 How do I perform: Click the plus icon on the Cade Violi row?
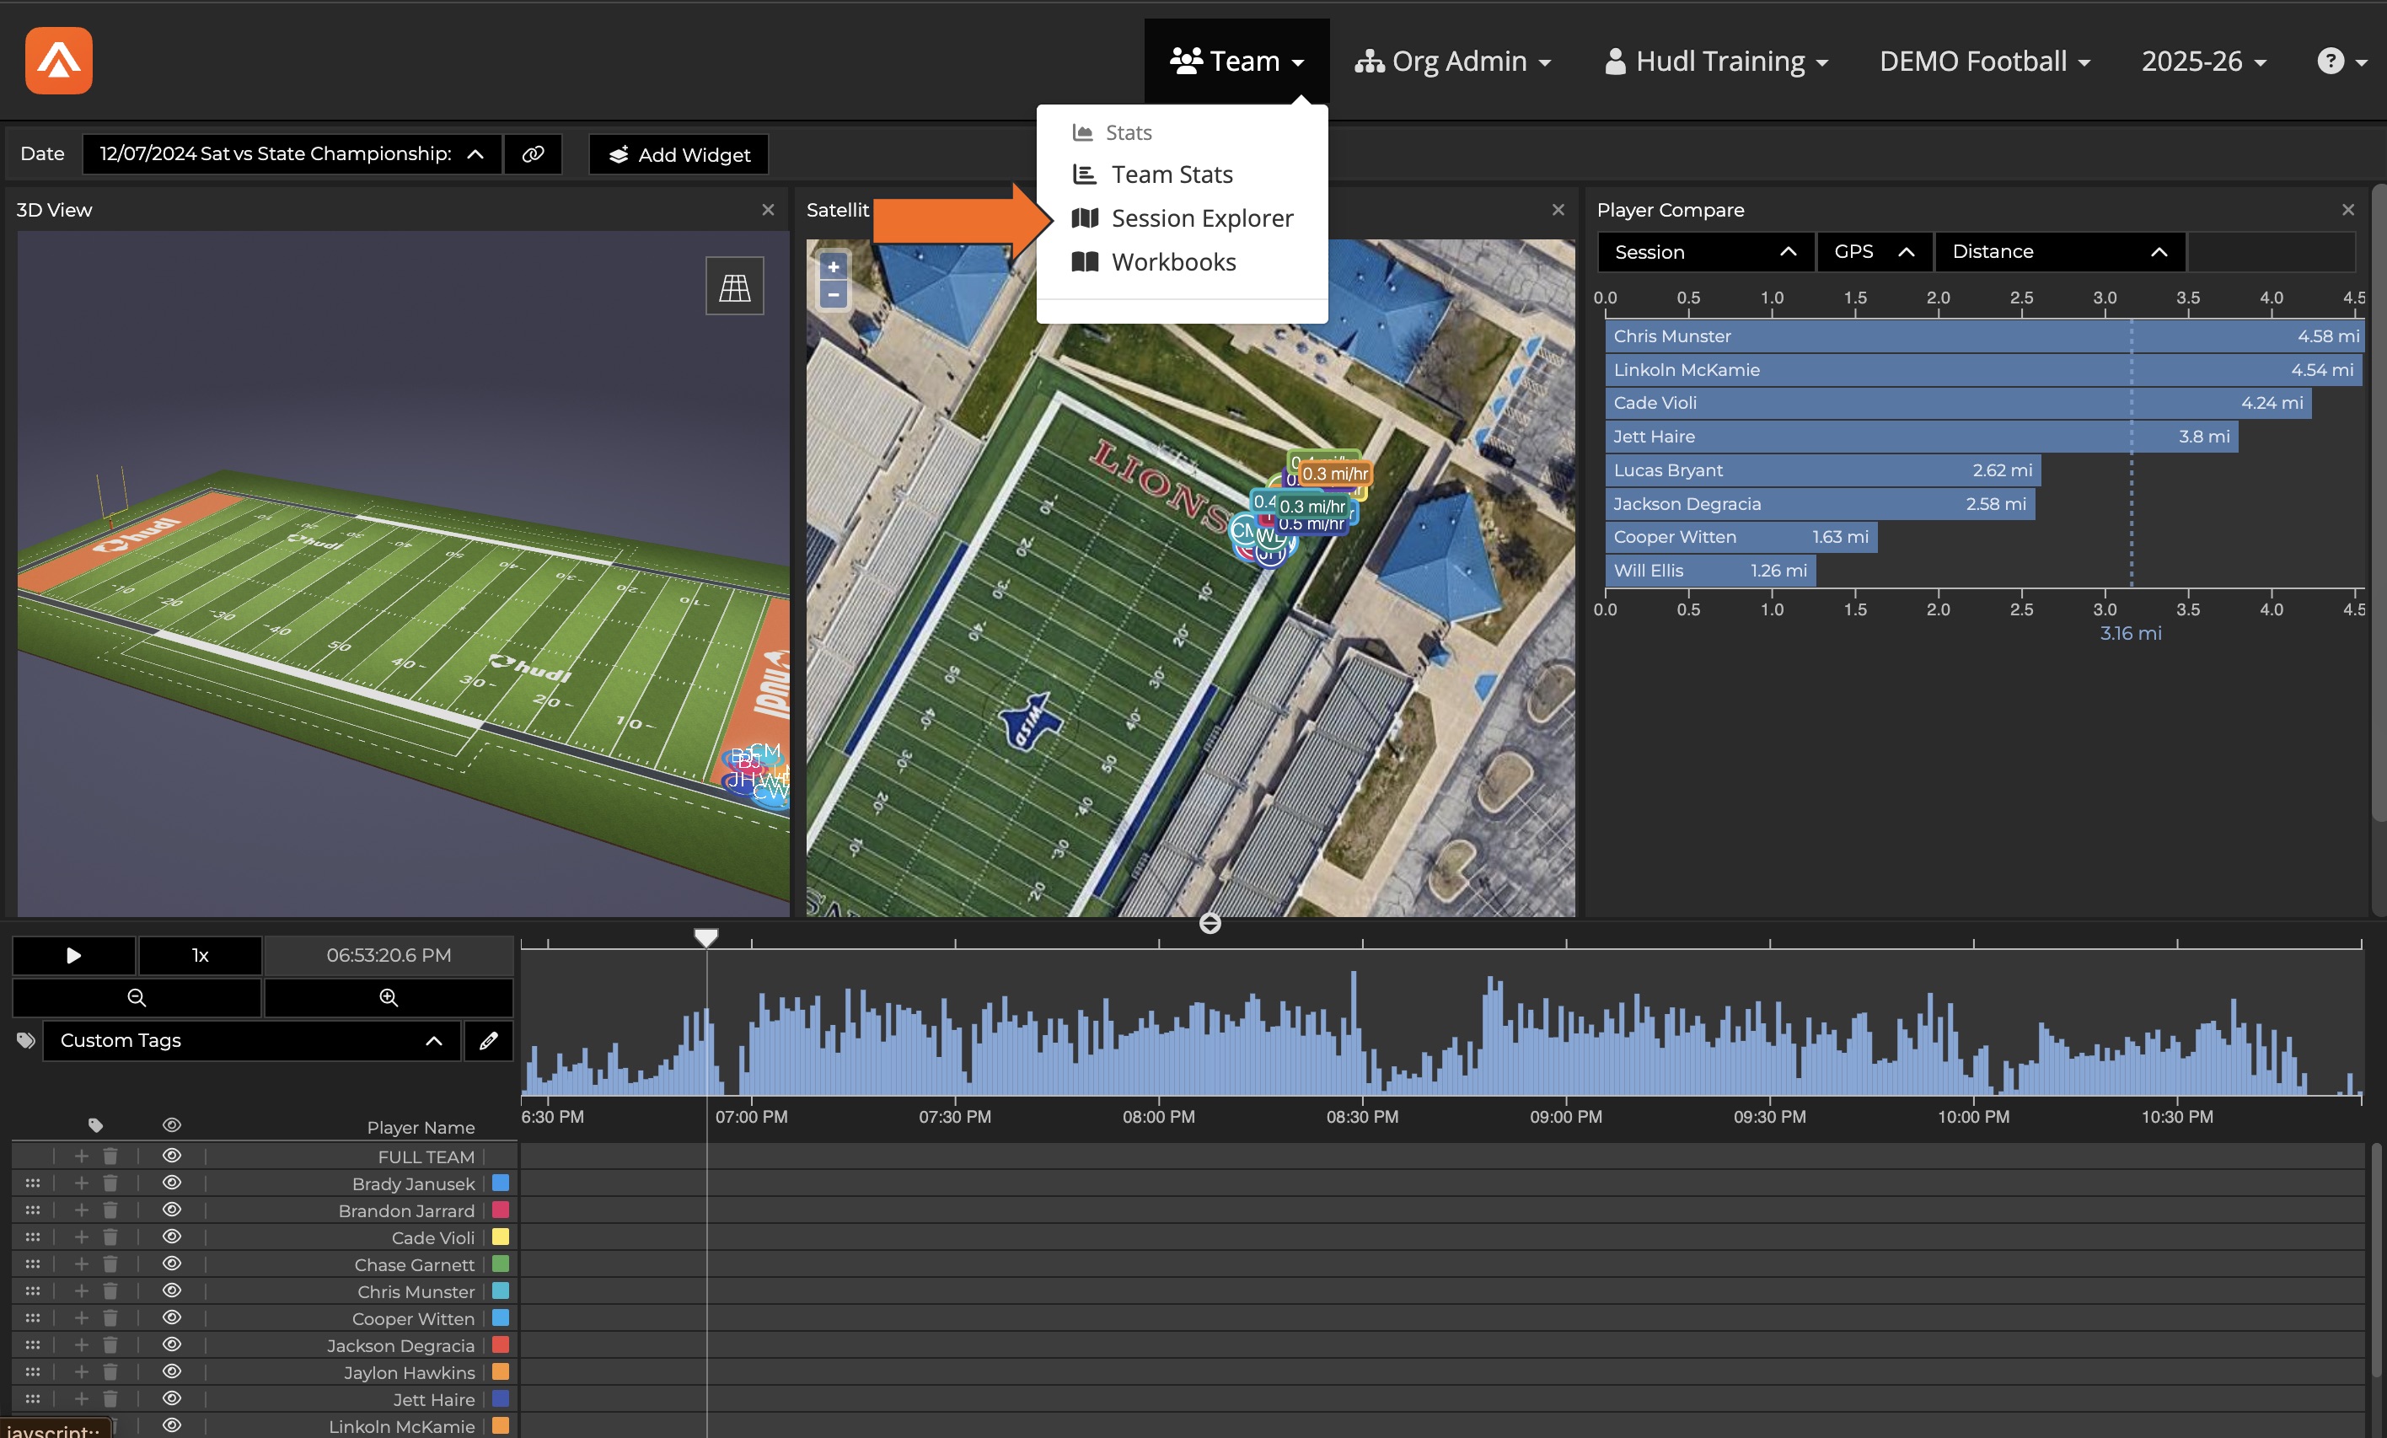point(82,1237)
